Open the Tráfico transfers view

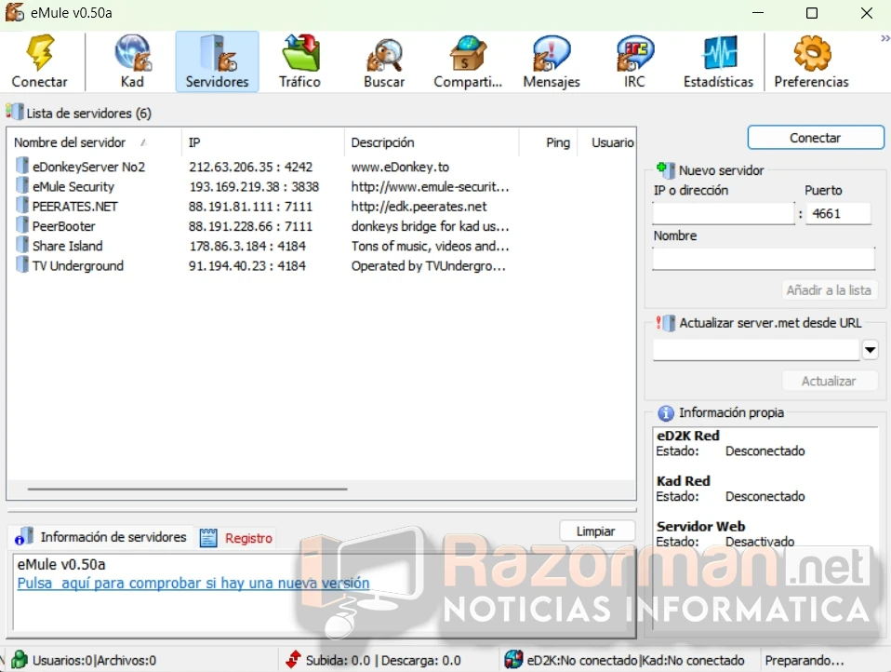[300, 61]
